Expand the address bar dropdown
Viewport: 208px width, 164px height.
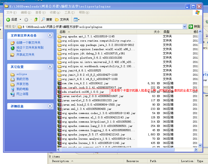(184, 27)
